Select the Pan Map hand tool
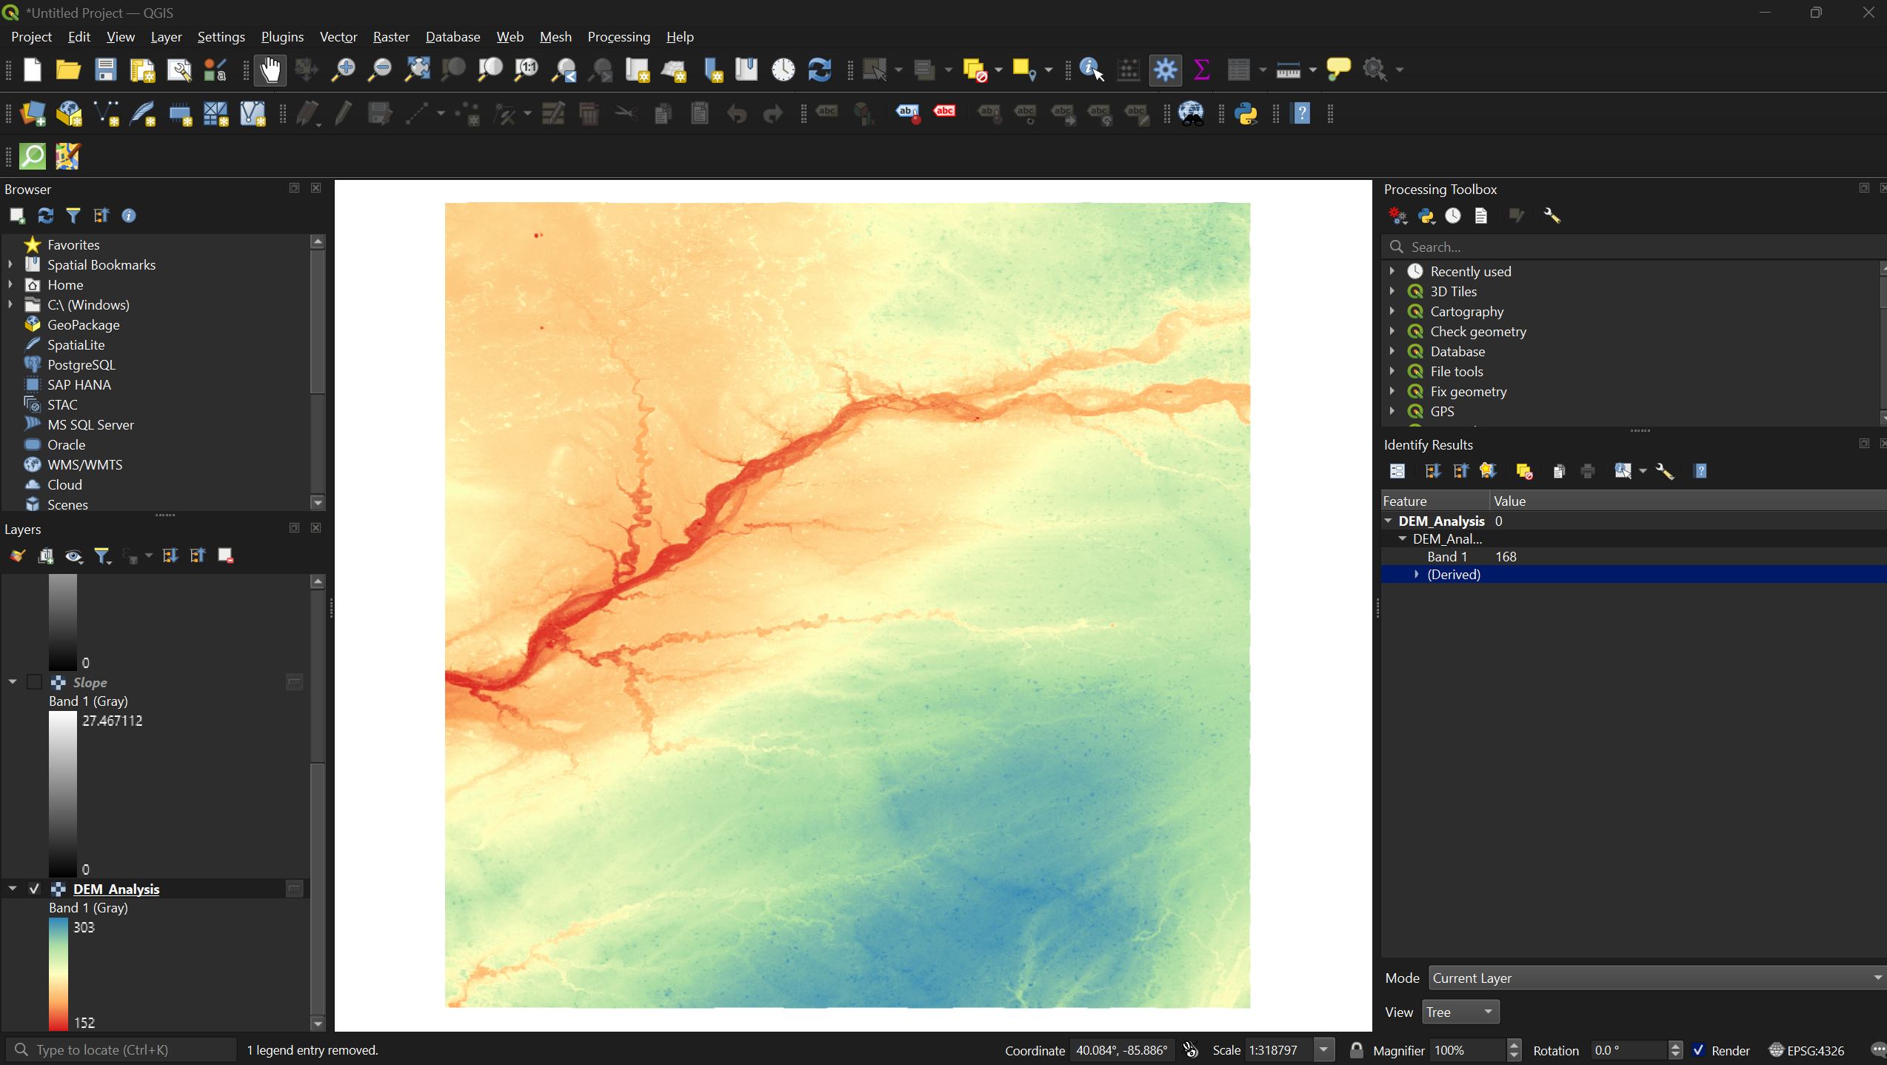Viewport: 1887px width, 1065px height. (270, 70)
